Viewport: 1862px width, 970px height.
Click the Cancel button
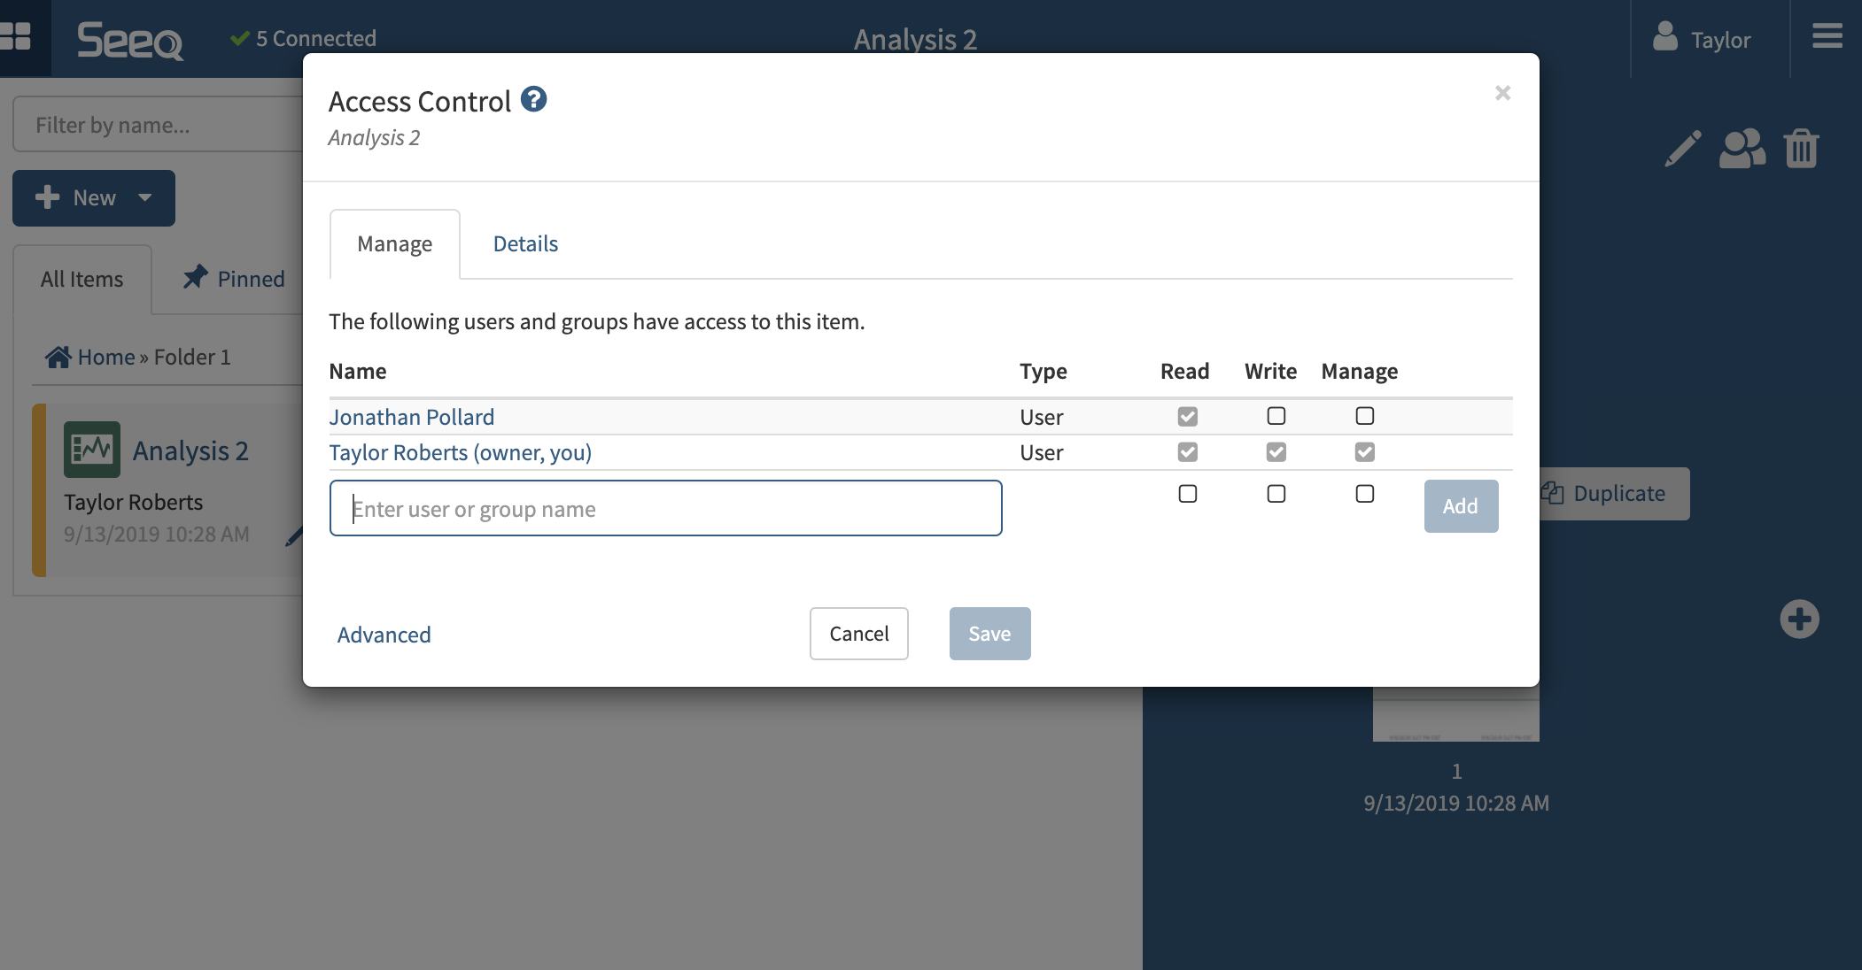(x=858, y=634)
